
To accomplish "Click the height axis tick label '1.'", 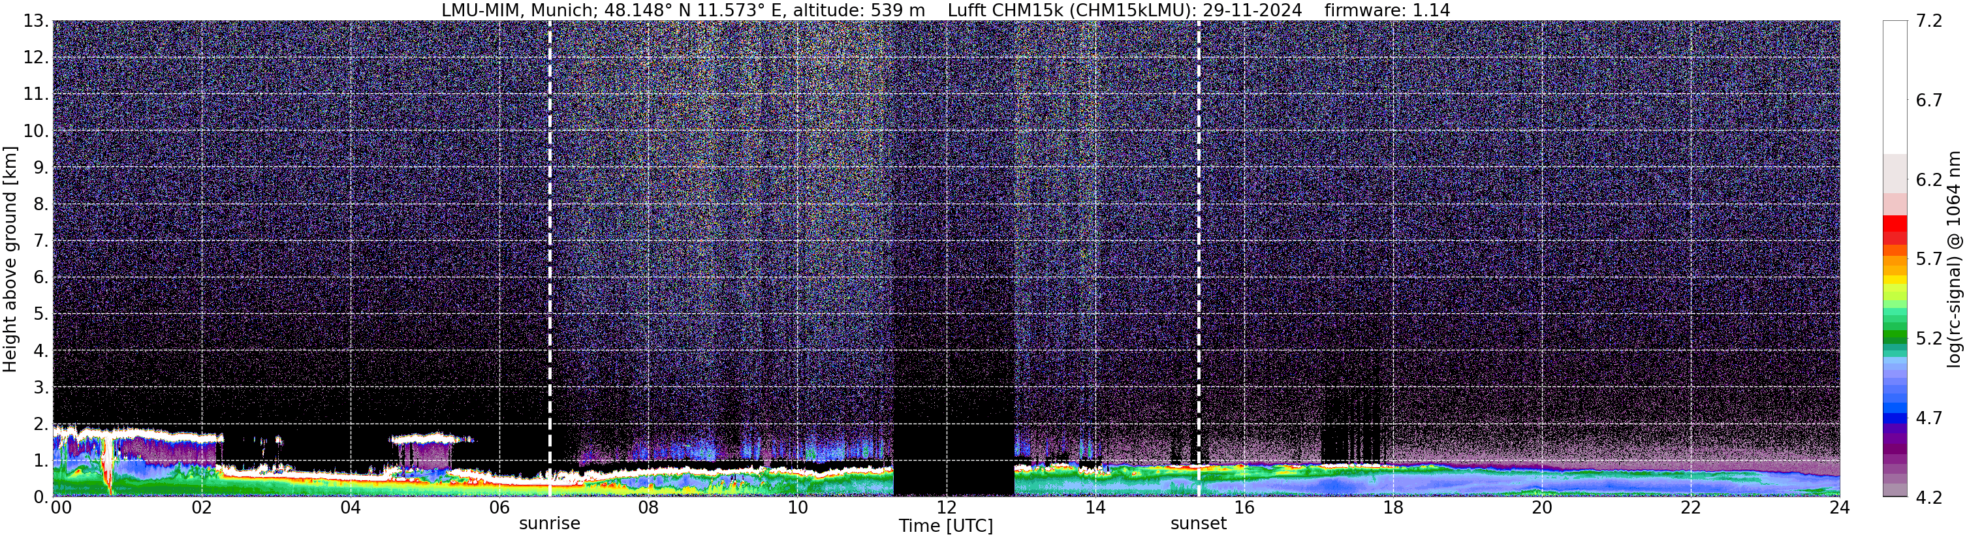I will click(x=40, y=461).
